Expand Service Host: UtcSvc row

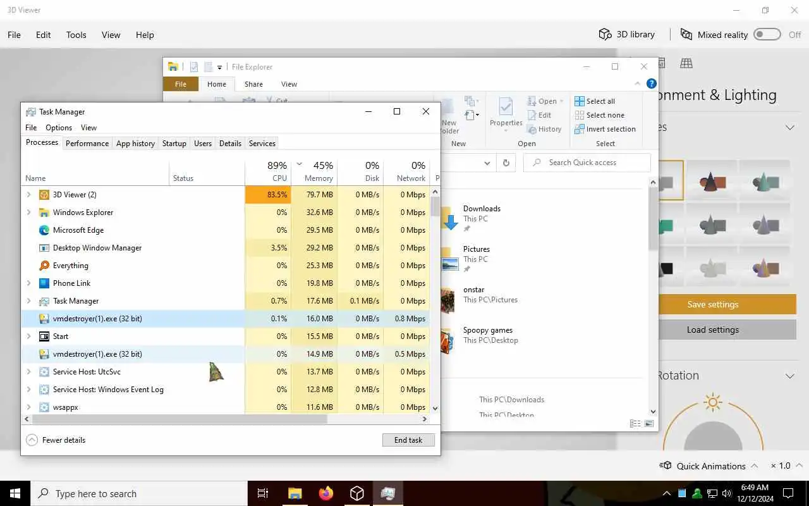coord(28,372)
